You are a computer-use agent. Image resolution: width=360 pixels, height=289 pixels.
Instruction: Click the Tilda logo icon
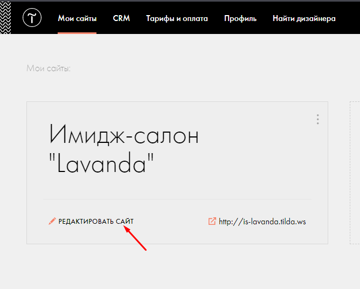click(x=32, y=18)
